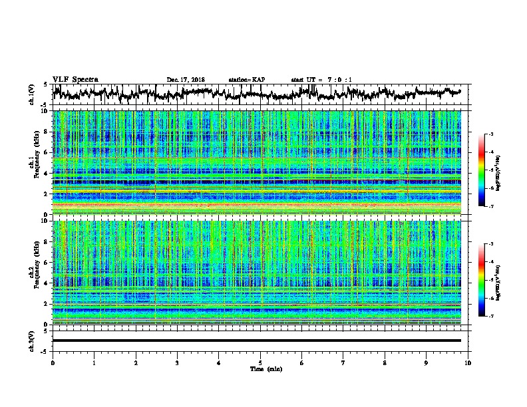Click the "VLF Spectra" title text
The width and height of the screenshot is (527, 407).
[75, 80]
